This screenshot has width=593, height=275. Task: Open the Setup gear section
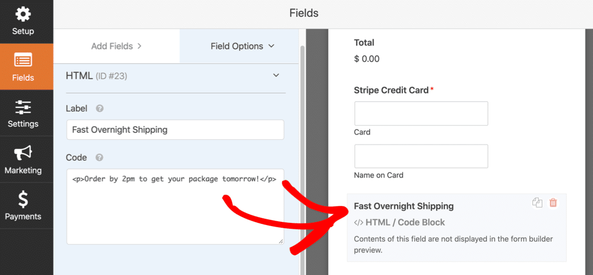pyautogui.click(x=23, y=21)
